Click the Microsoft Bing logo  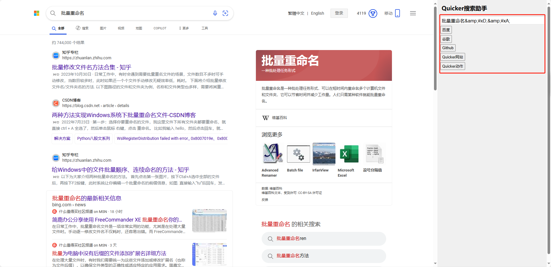(x=37, y=13)
